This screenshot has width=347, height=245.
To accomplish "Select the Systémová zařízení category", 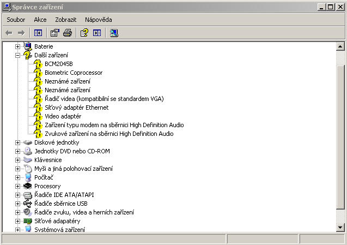I will pyautogui.click(x=59, y=230).
